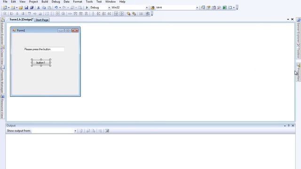Open the Add New Item dropdown arrow

pyautogui.click(x=17, y=8)
